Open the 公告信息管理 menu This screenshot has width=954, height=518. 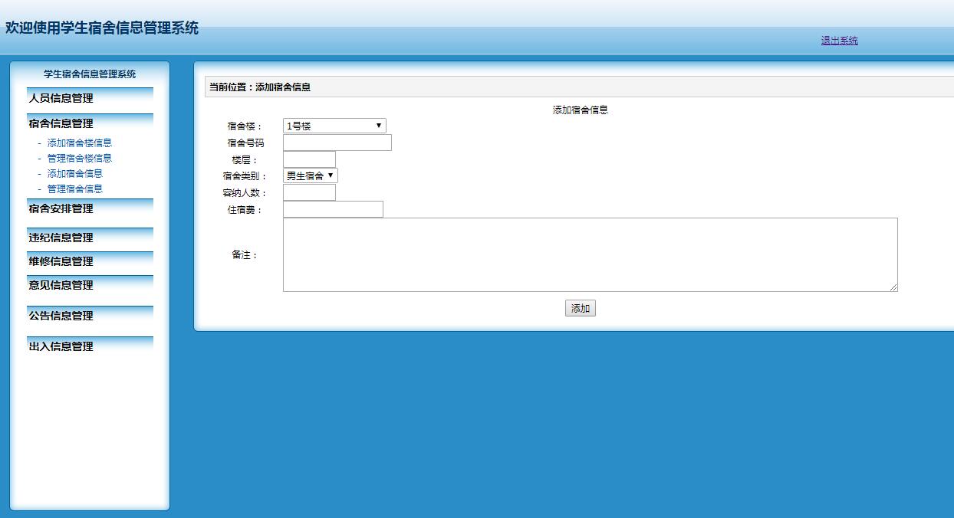pos(60,315)
